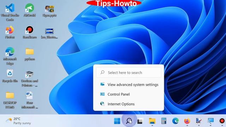
Task: Open Task View from the taskbar
Action: [140, 121]
